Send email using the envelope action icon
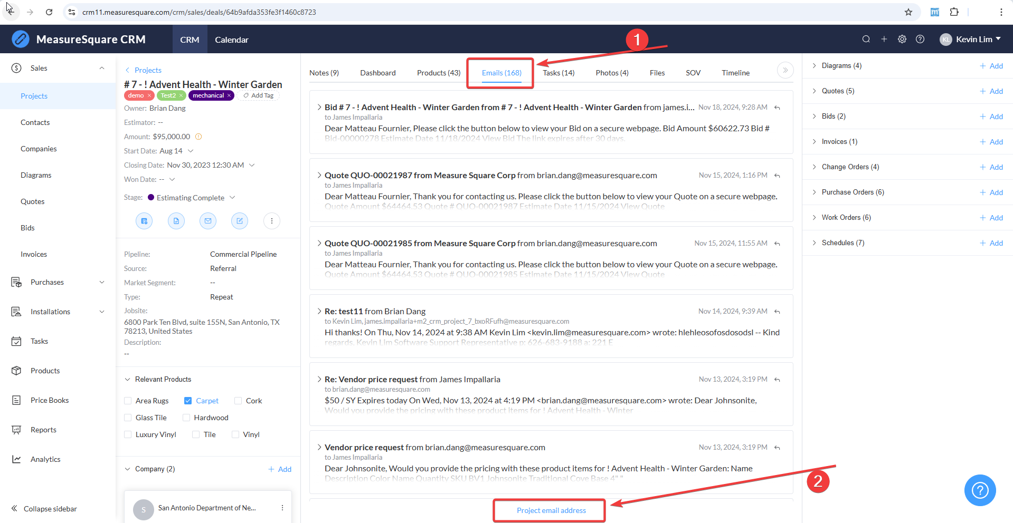 [x=208, y=221]
